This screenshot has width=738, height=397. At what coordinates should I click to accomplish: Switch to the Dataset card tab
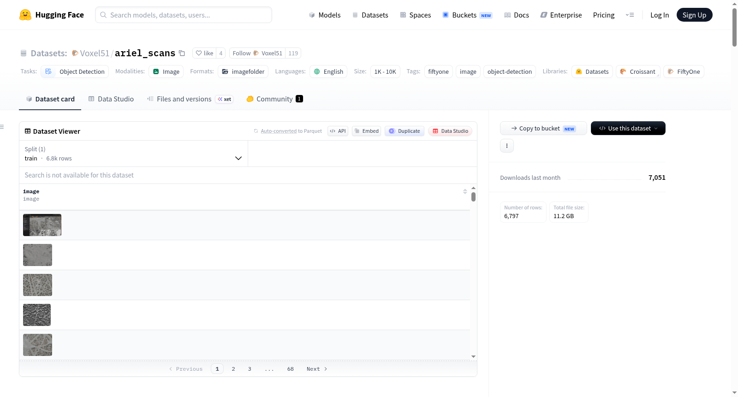pyautogui.click(x=50, y=99)
